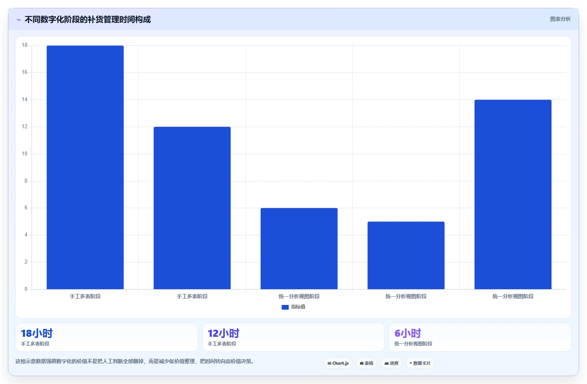Viewport: 587px width, 384px height.
Task: Click the y-axis label 18
Action: (25, 45)
